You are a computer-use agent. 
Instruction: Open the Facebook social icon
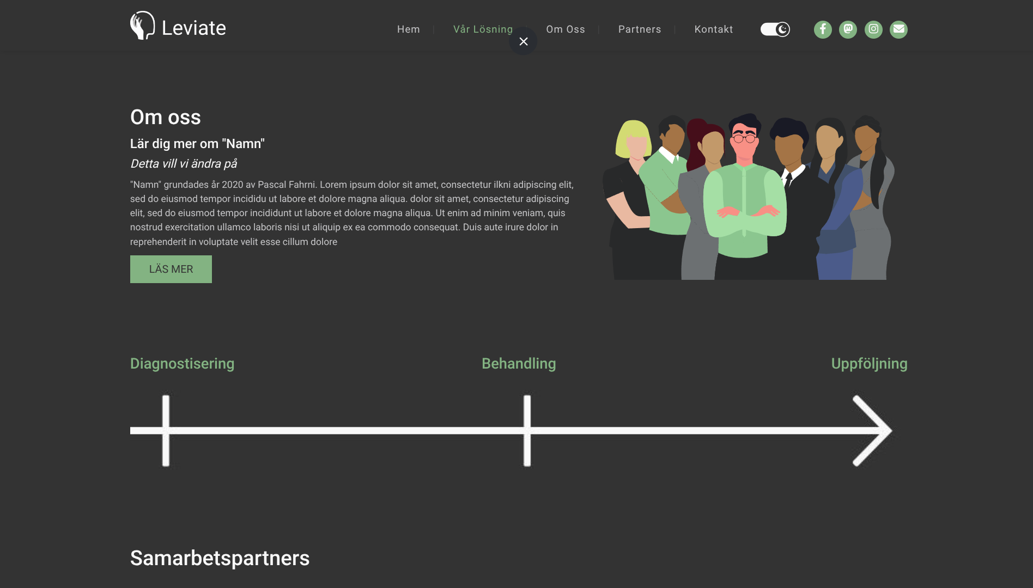pos(823,29)
